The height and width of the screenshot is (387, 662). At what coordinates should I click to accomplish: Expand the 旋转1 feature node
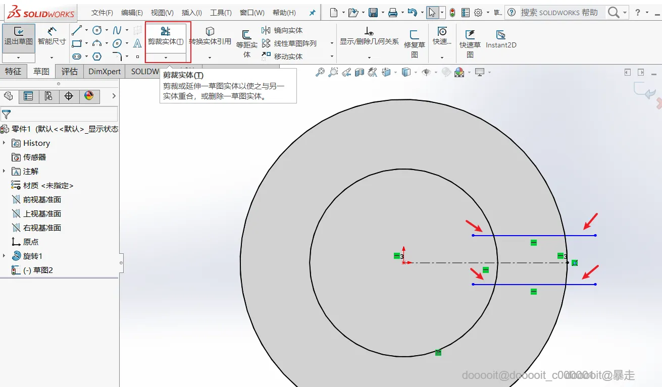pos(4,256)
